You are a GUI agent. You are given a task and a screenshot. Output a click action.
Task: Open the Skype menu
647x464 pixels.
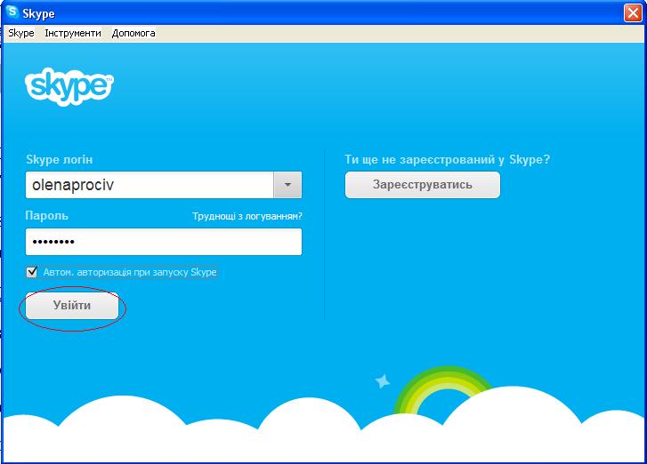pyautogui.click(x=21, y=33)
